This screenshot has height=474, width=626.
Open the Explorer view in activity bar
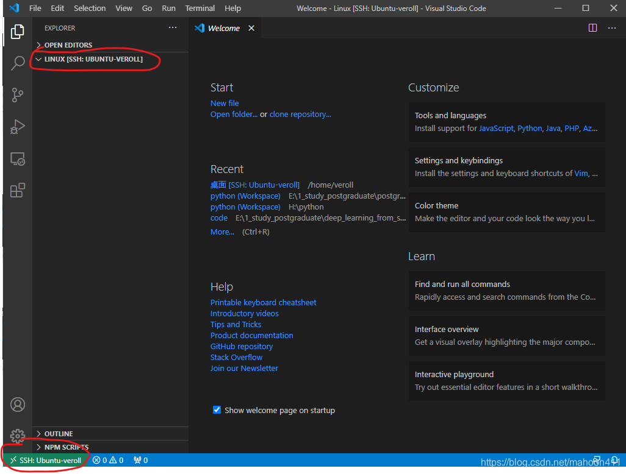17,32
